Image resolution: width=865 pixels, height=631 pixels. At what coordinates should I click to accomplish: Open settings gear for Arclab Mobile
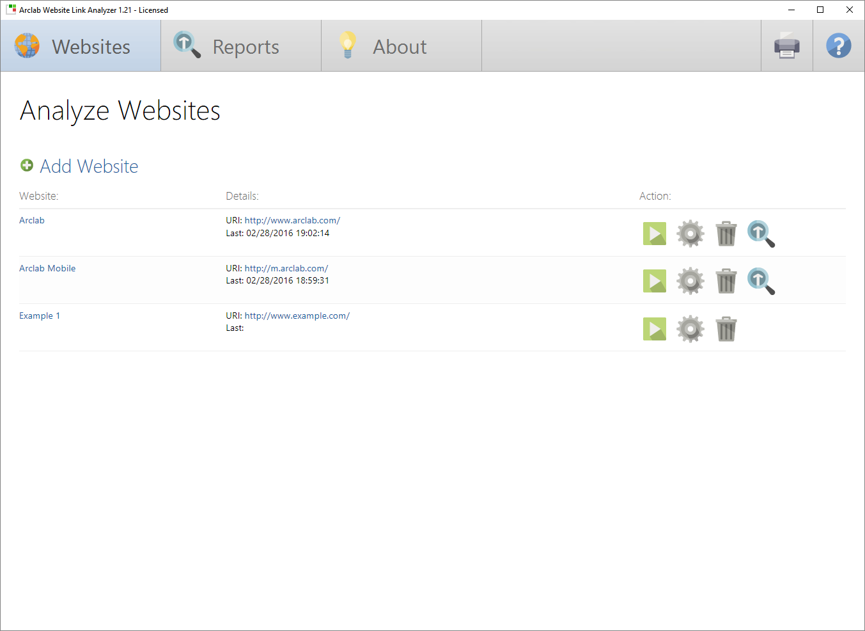[690, 281]
